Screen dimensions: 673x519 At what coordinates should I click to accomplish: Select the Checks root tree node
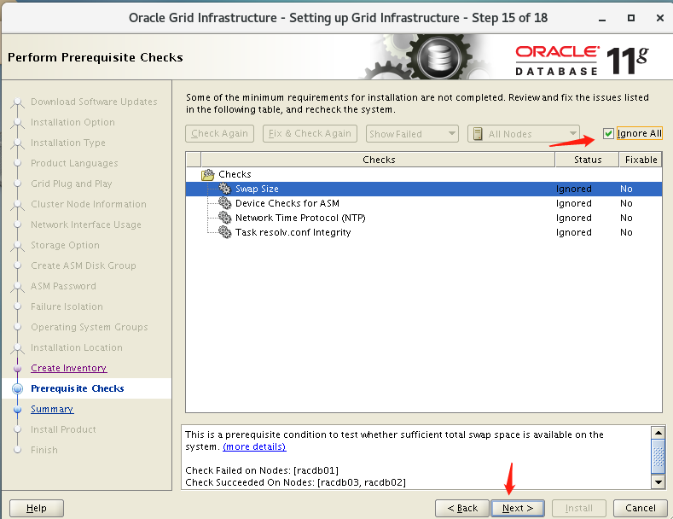[x=235, y=174]
